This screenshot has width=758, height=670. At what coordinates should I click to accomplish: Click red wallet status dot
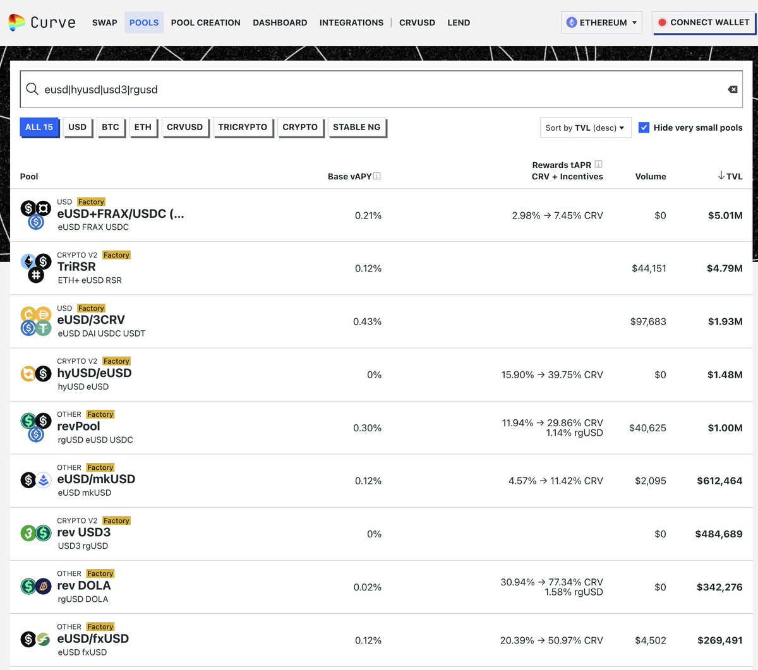click(662, 22)
